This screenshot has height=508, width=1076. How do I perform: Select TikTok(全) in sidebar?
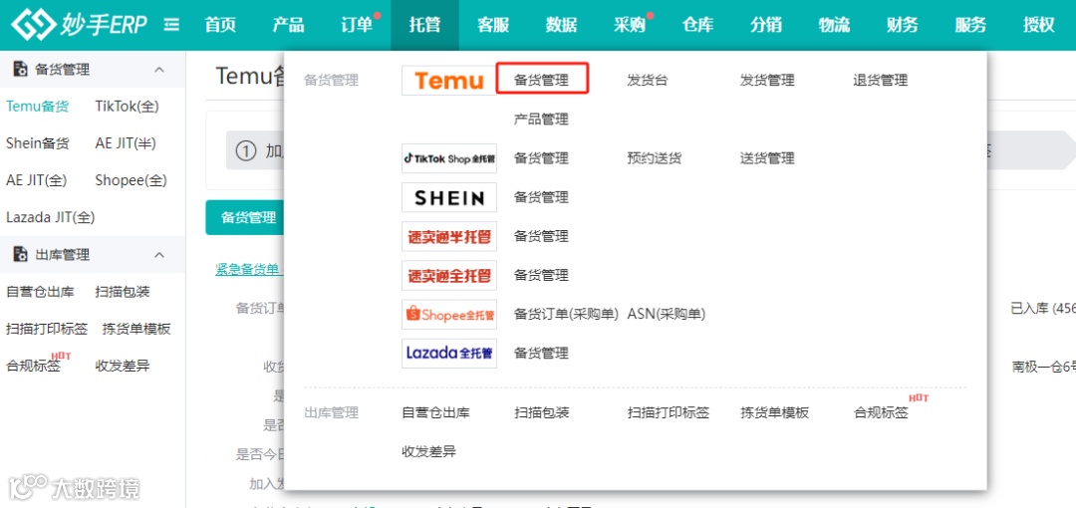tap(127, 107)
